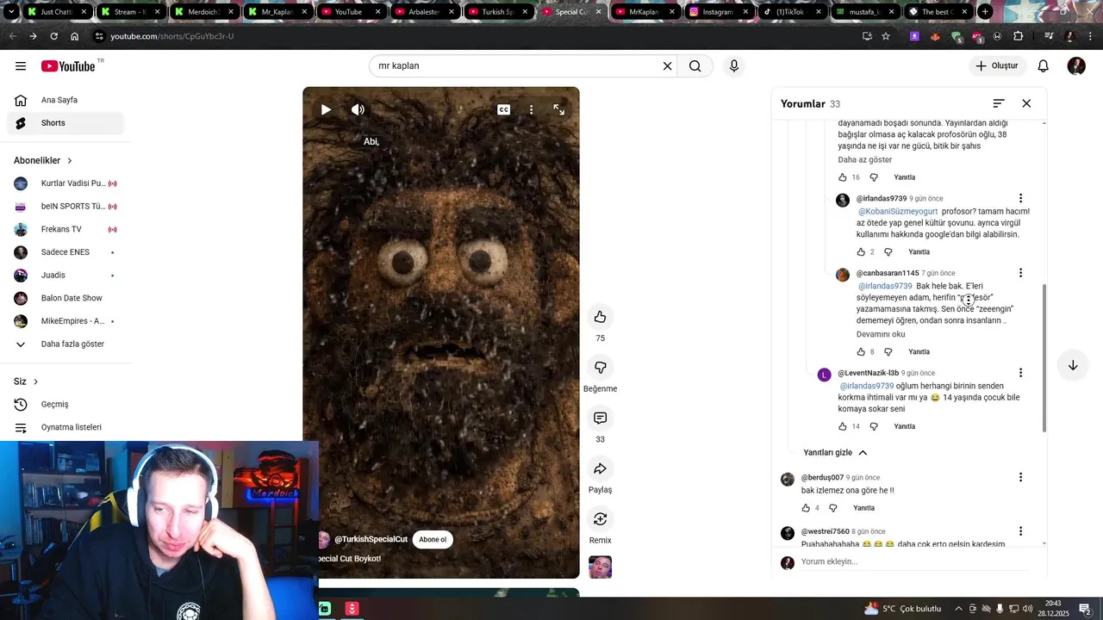
Task: Remix this short
Action: coord(601,519)
